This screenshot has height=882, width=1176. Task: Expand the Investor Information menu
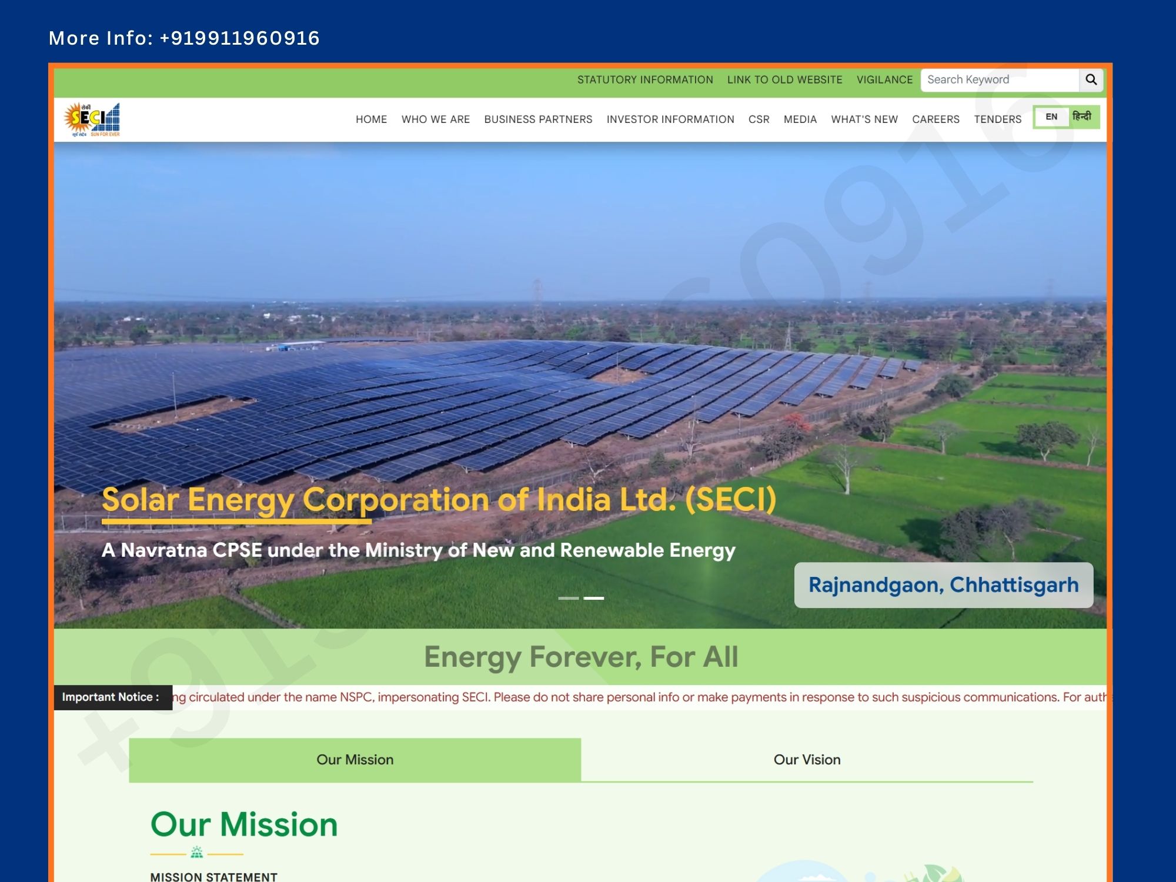[x=670, y=119]
